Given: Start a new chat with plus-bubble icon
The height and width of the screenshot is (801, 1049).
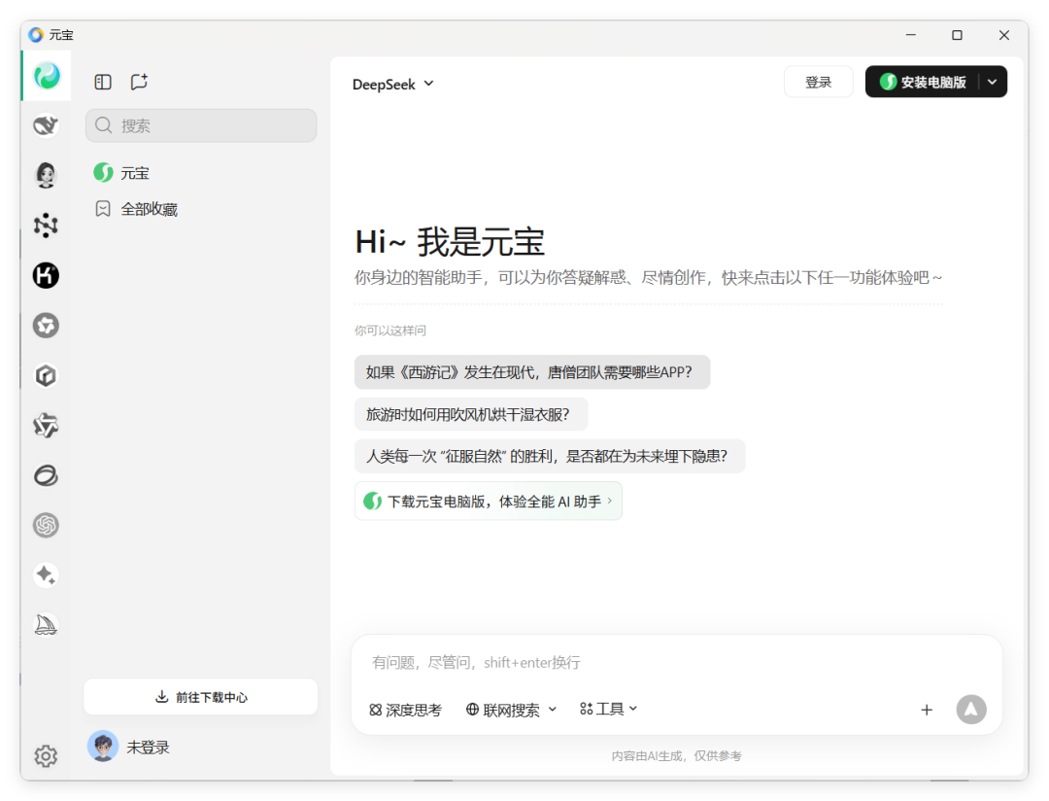Looking at the screenshot, I should pos(139,82).
